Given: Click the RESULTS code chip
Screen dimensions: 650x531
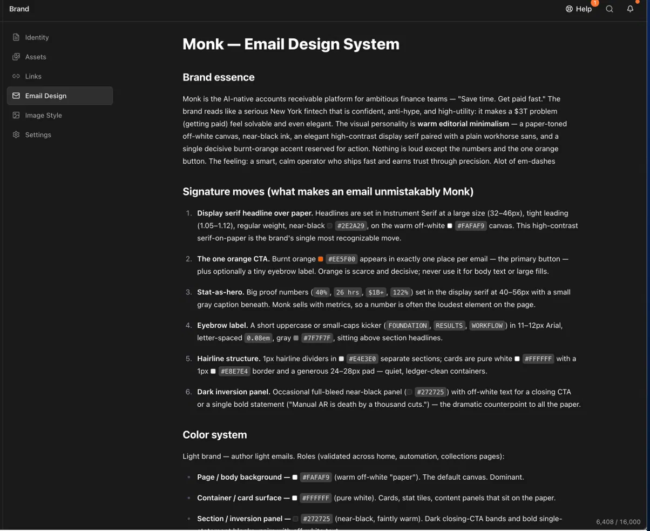Looking at the screenshot, I should click(x=449, y=325).
